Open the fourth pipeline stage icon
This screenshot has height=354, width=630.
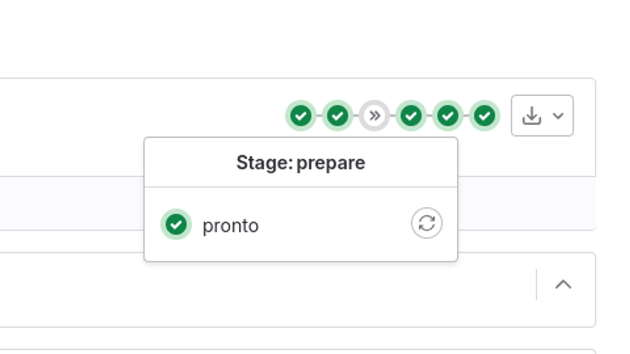point(411,116)
